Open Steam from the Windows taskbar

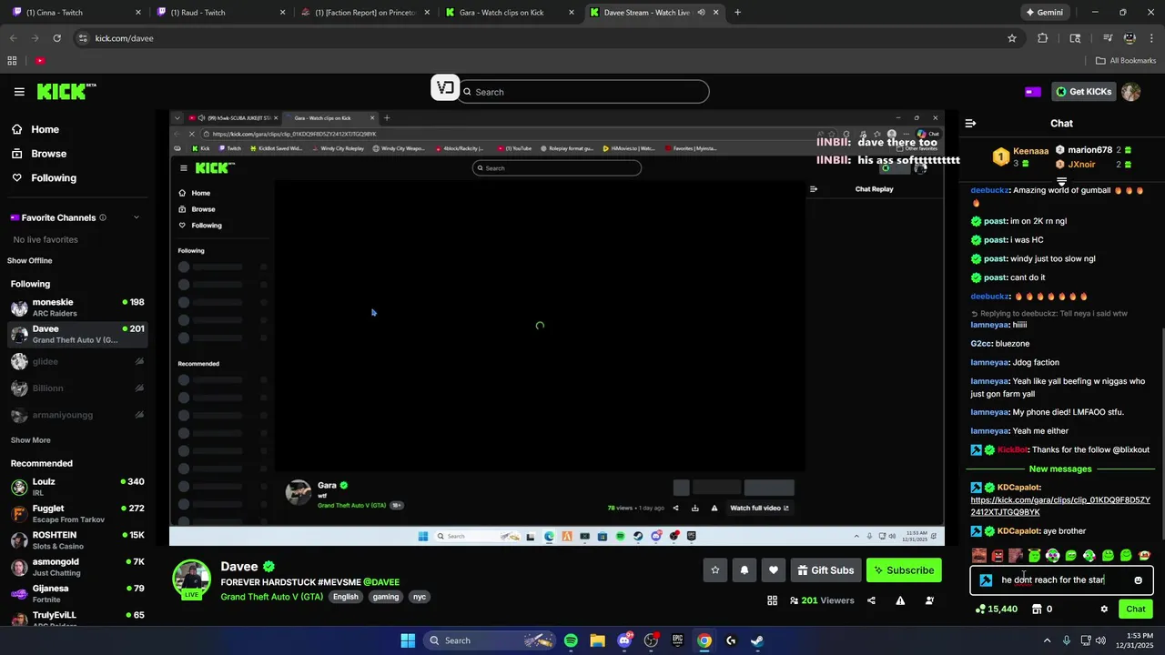coord(757,640)
